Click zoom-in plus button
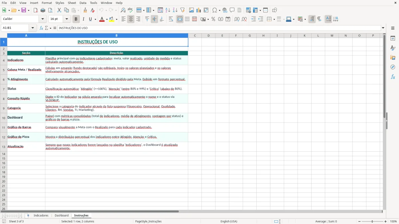This screenshot has width=399, height=224. pos(386,221)
